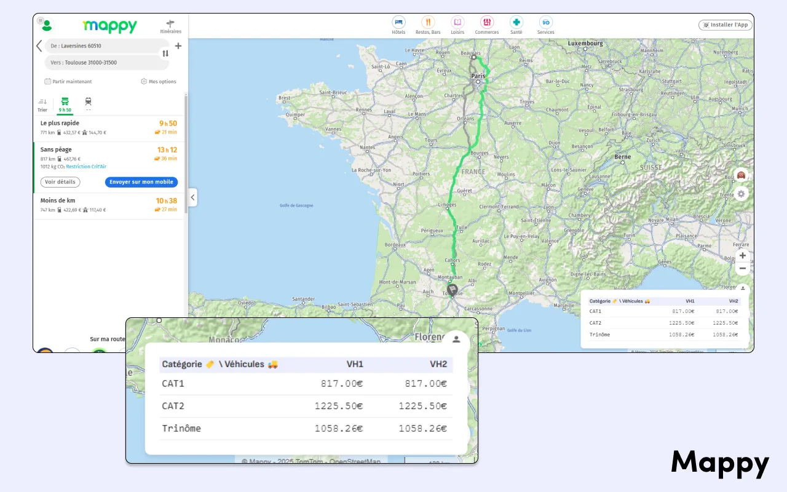Zoom out on the map
Image resolution: width=787 pixels, height=492 pixels.
[x=743, y=268]
